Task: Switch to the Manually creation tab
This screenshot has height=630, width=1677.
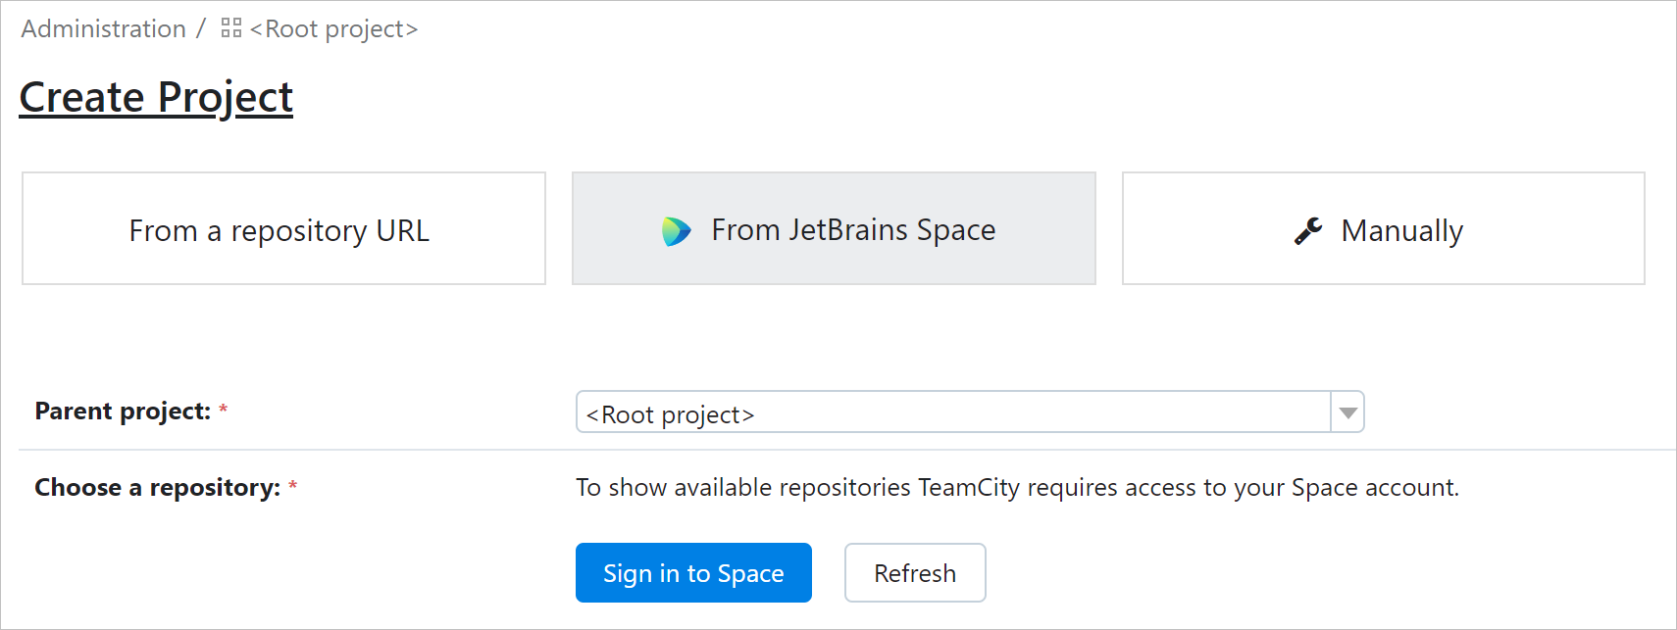Action: [x=1383, y=229]
